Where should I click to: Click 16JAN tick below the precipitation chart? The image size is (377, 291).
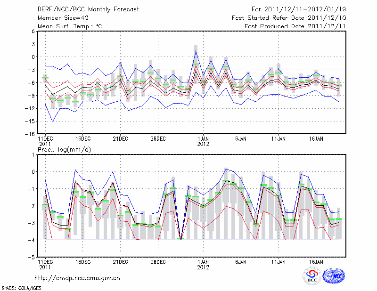coord(316,261)
